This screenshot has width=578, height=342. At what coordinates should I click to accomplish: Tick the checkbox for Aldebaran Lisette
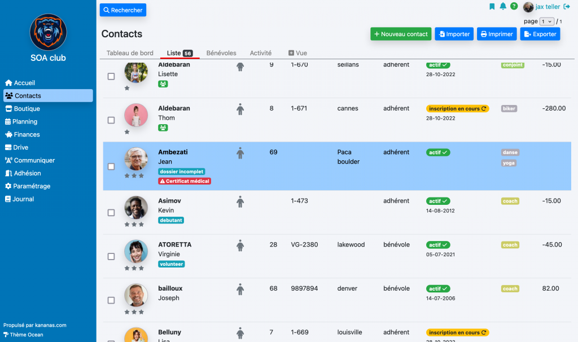tap(111, 76)
